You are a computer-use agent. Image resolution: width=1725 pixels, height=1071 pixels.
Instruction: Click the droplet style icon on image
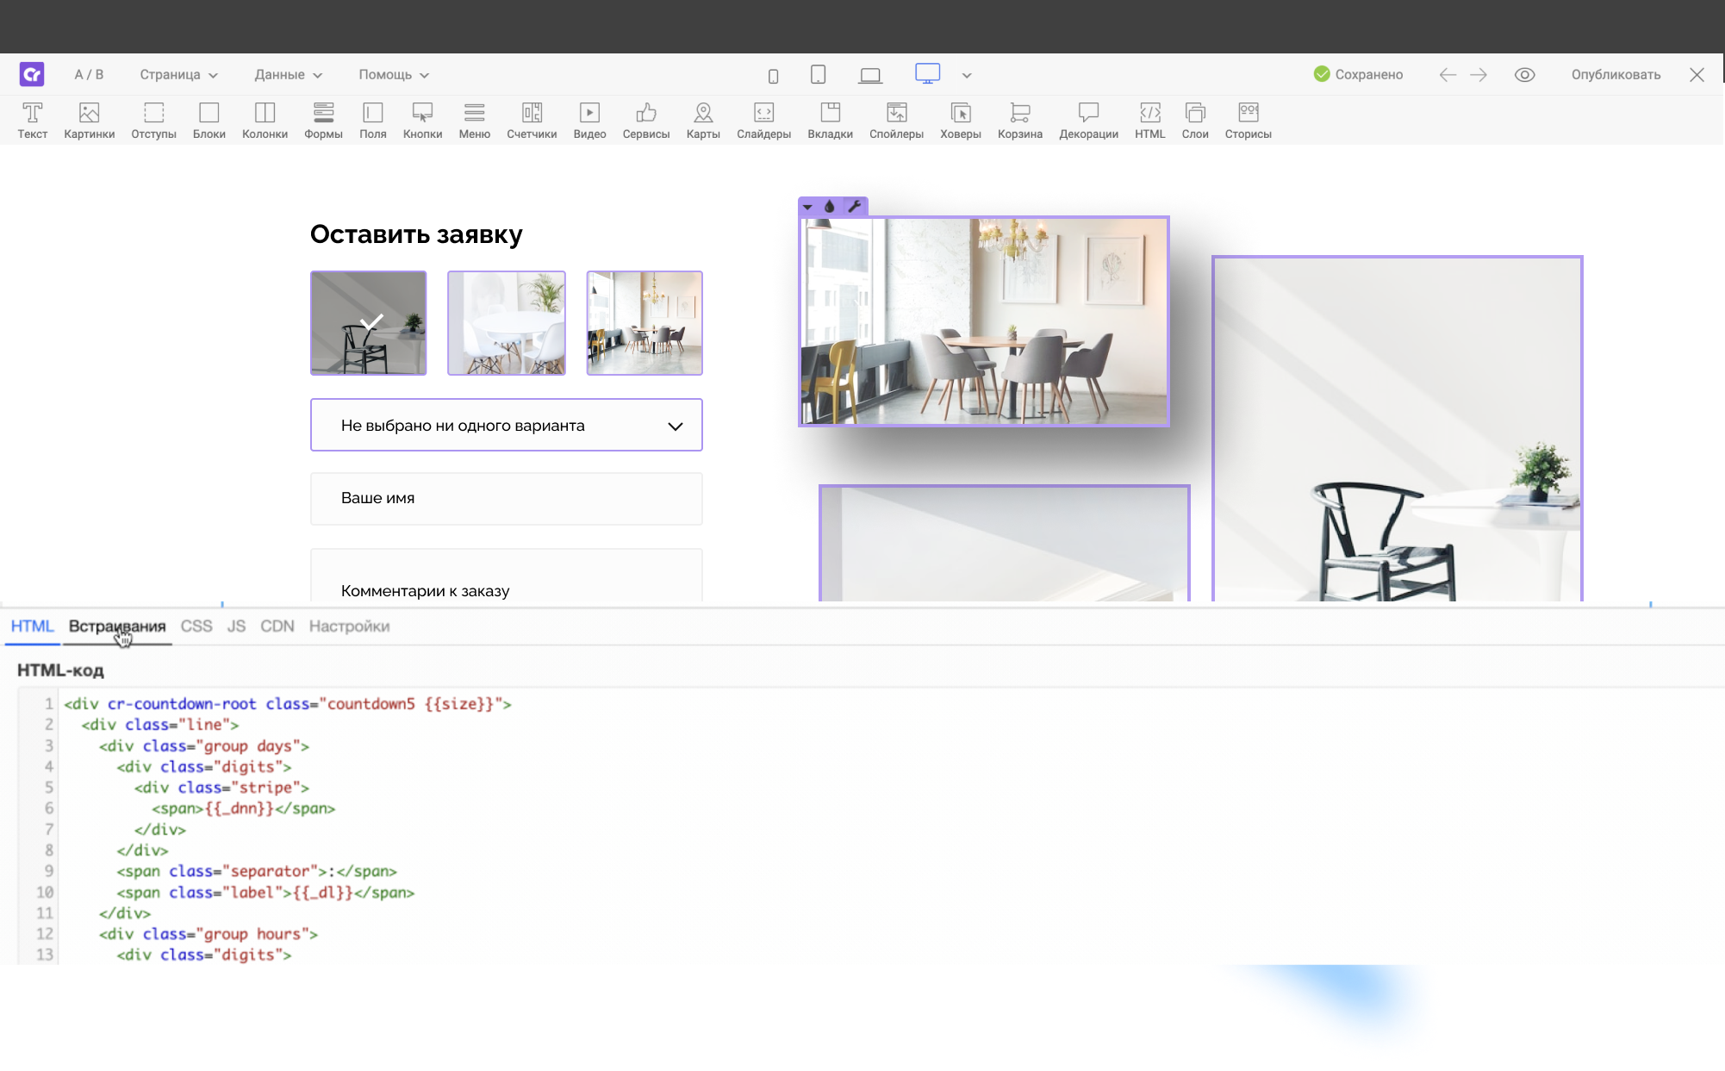(x=830, y=207)
